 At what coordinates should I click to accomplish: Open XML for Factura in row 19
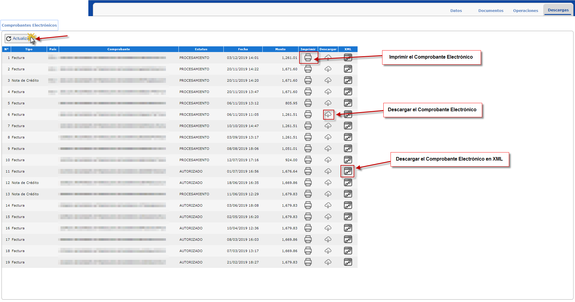pos(348,262)
